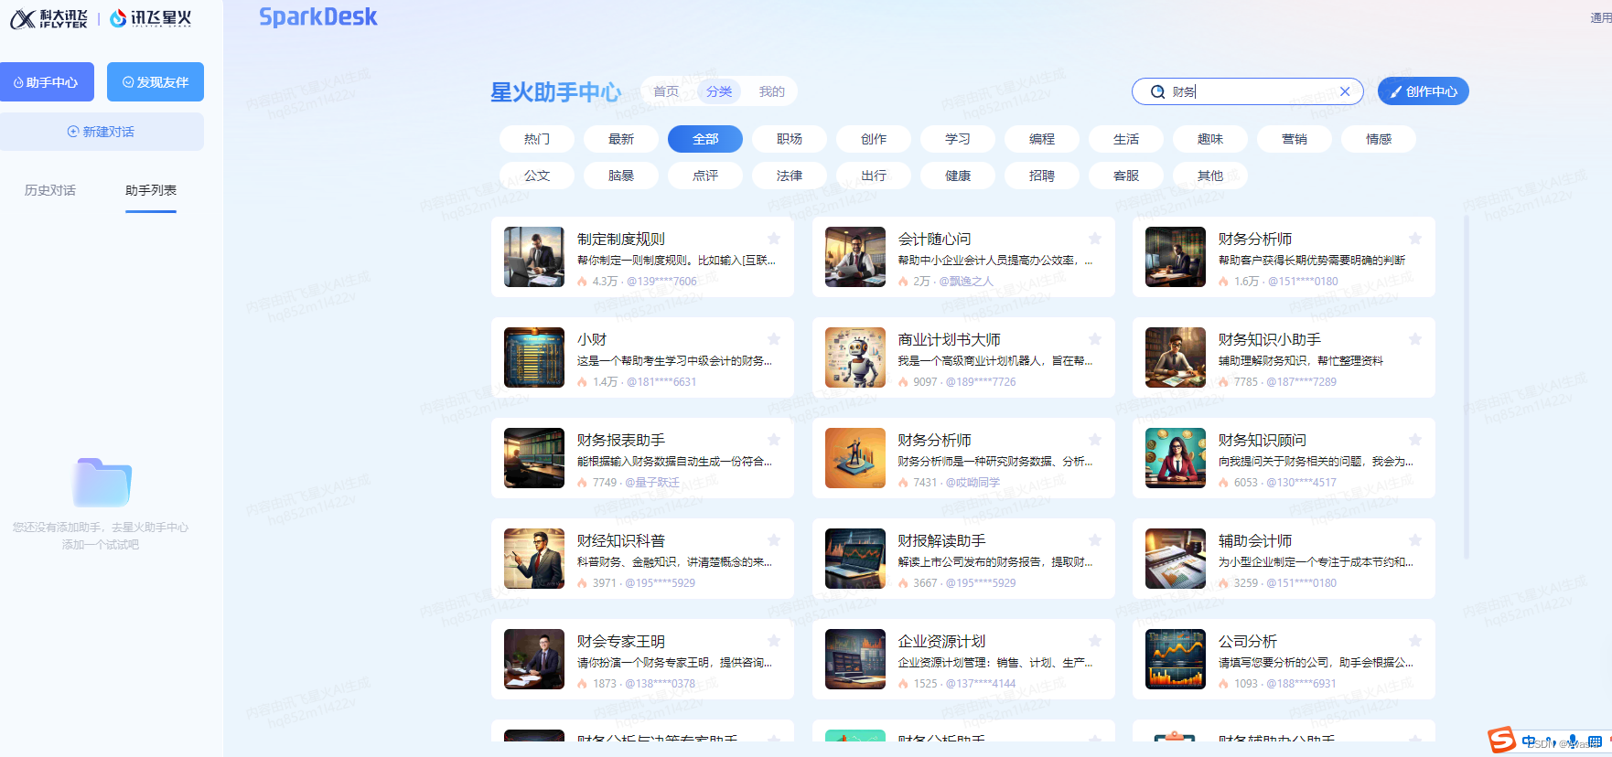Star the 财务分析师 card by @151****0180
The height and width of the screenshot is (757, 1612).
point(1415,239)
